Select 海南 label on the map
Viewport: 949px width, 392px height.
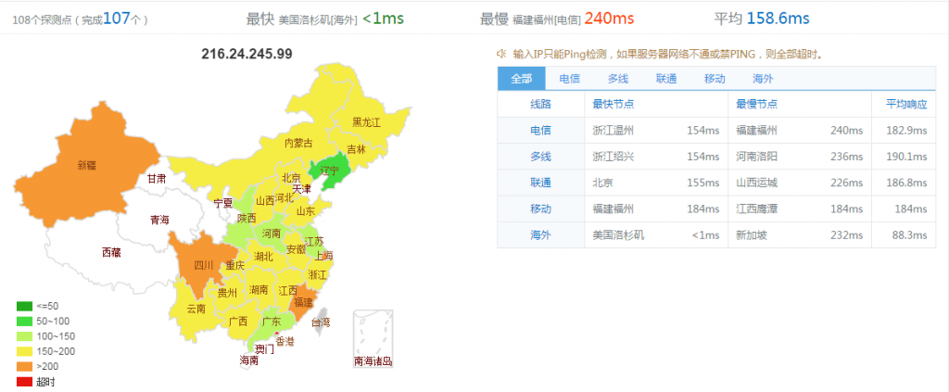(x=248, y=360)
